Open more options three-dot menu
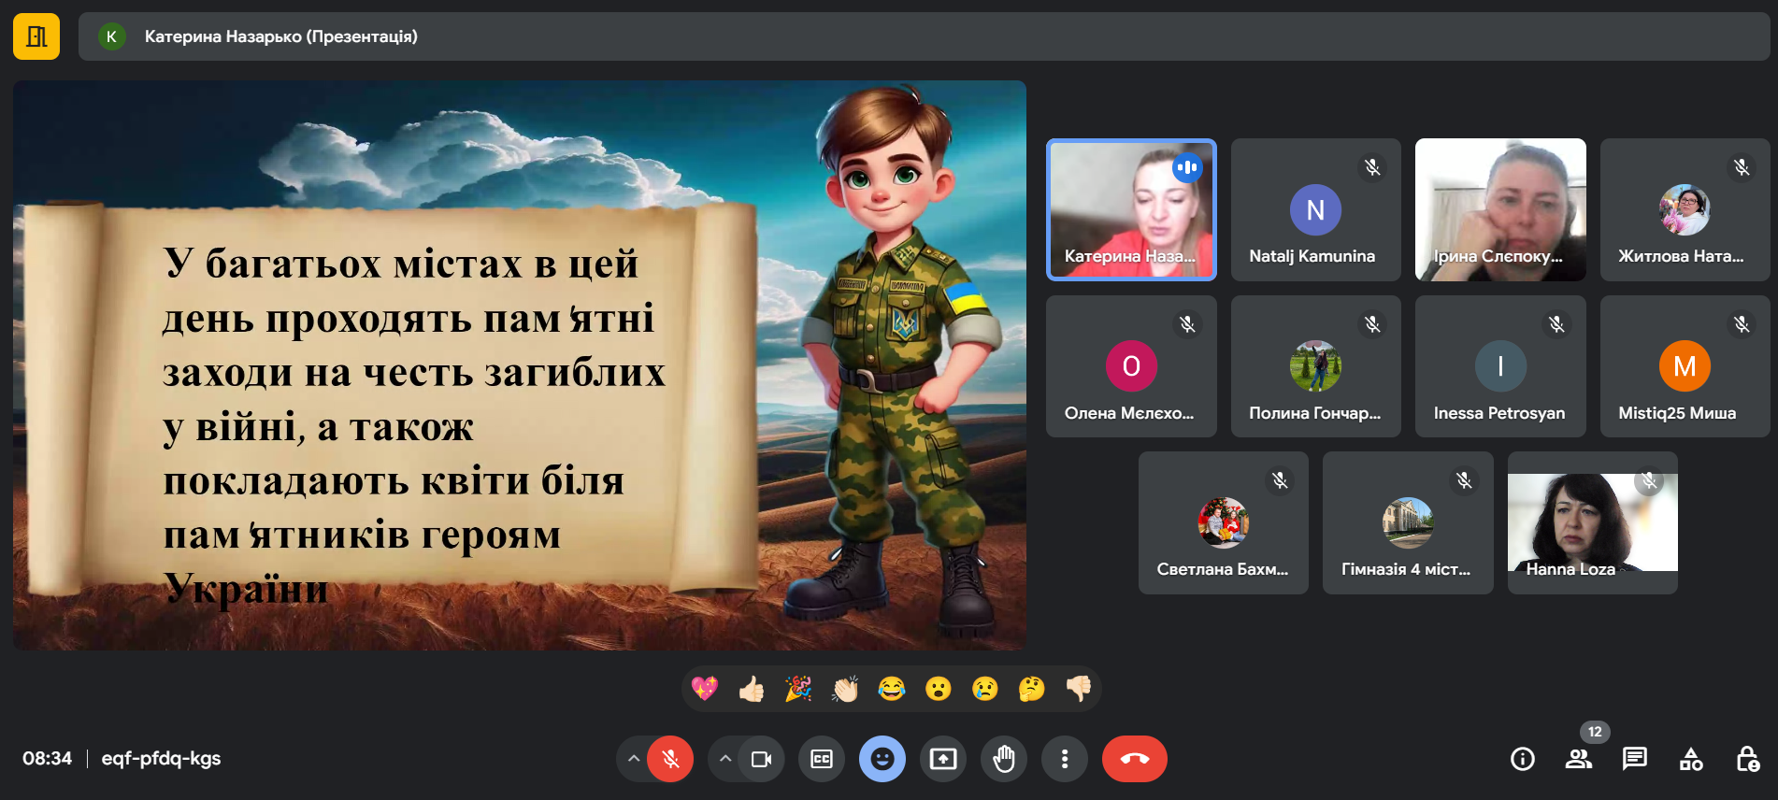This screenshot has height=800, width=1778. pos(1064,759)
